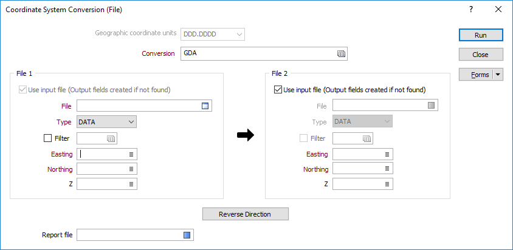Click the Forms button

pos(476,75)
